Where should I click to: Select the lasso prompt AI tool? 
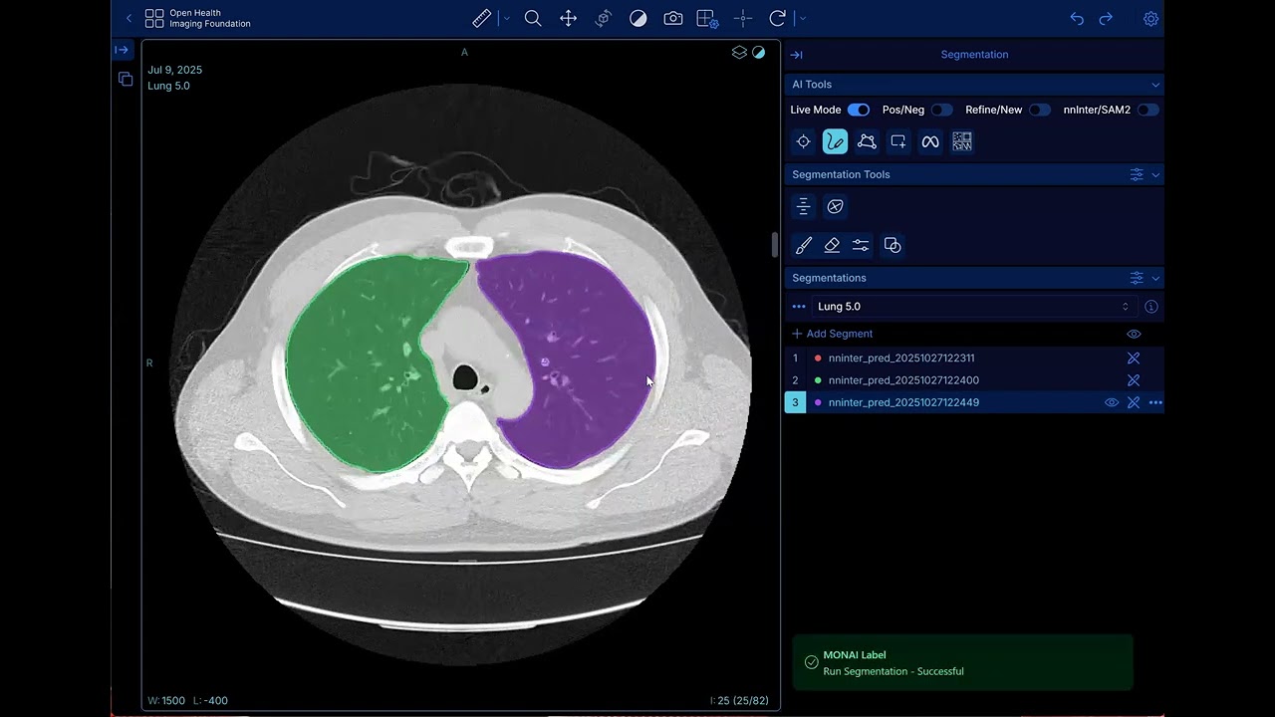point(867,141)
